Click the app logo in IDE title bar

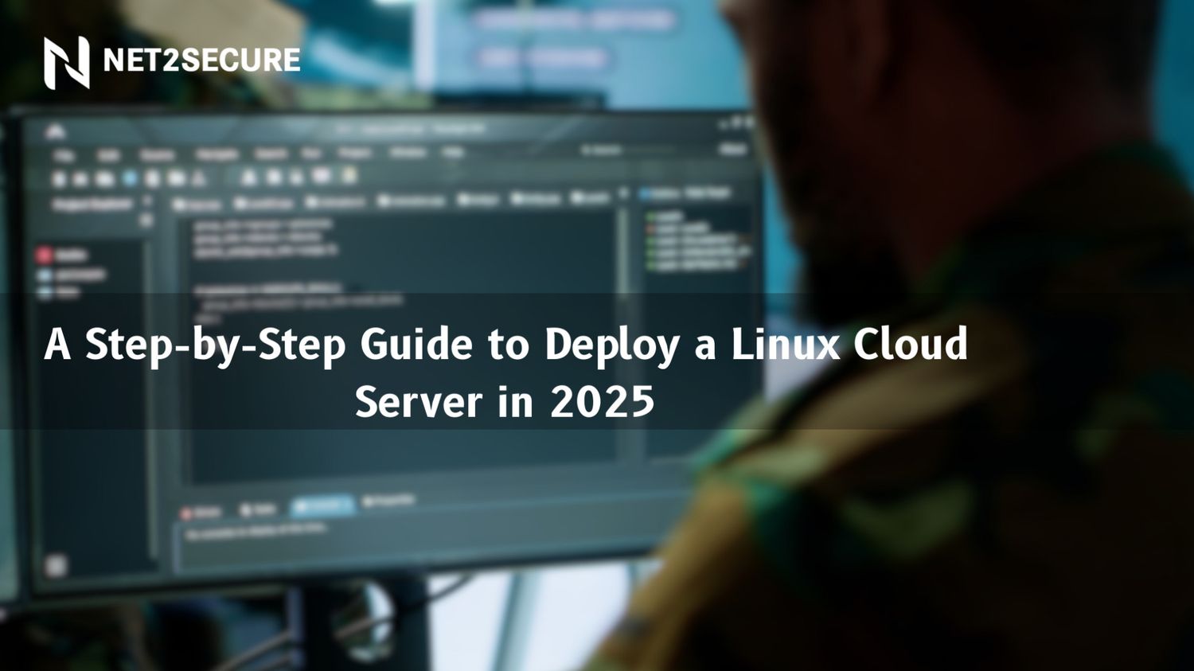(54, 132)
